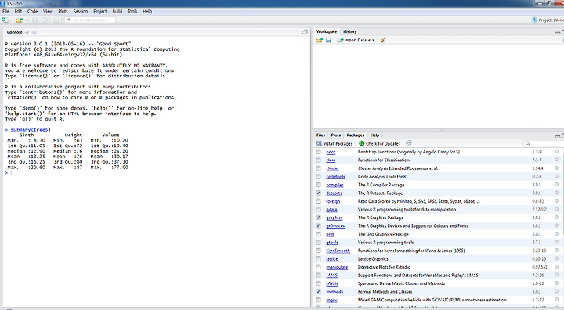The width and height of the screenshot is (564, 310).
Task: Focus the Go to file/function field
Action: [x=90, y=20]
